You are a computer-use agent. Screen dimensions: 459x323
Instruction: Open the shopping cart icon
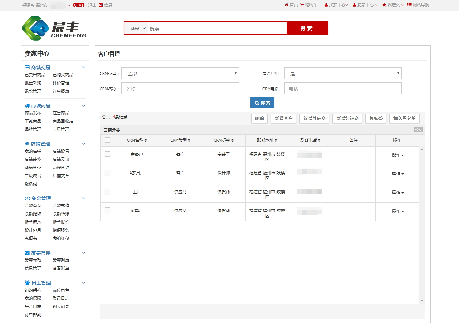point(302,5)
